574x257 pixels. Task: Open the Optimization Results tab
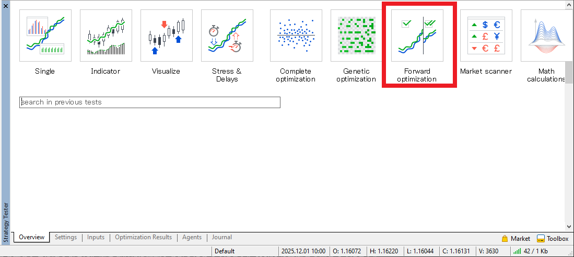coord(144,237)
